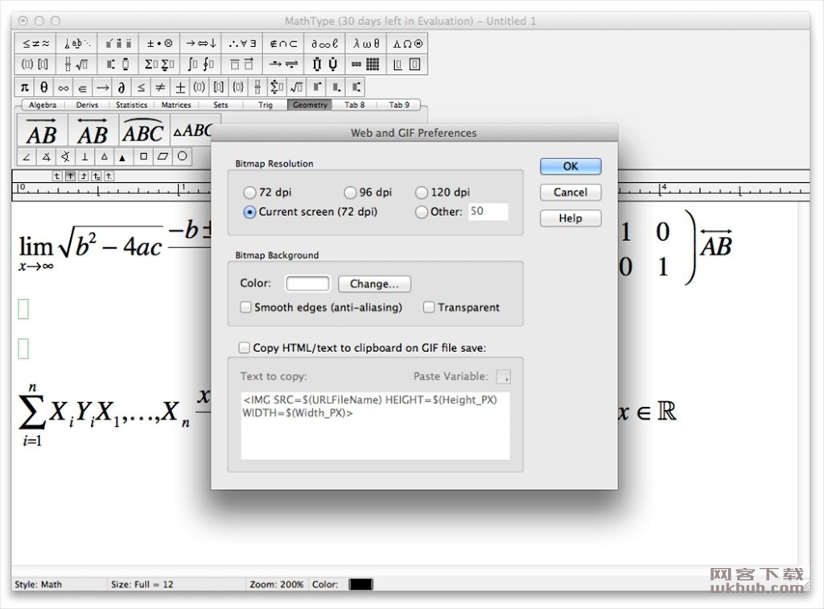824x609 pixels.
Task: Insert the parallelogram symbol from Geometry tab
Action: tap(163, 157)
